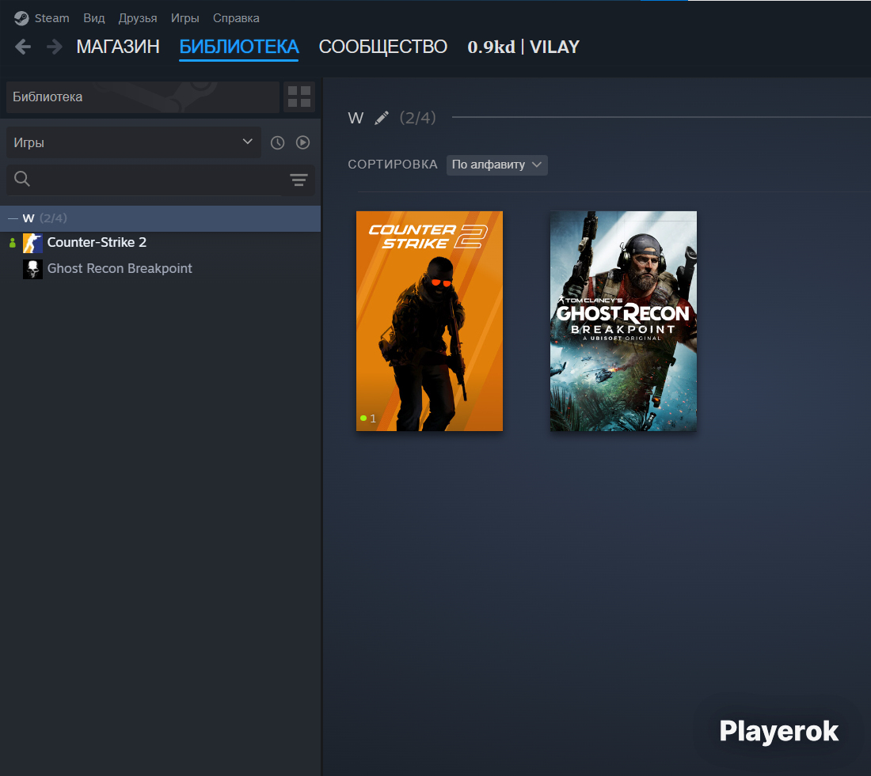Viewport: 871px width, 776px height.
Task: Switch library to grid view icon
Action: (299, 97)
